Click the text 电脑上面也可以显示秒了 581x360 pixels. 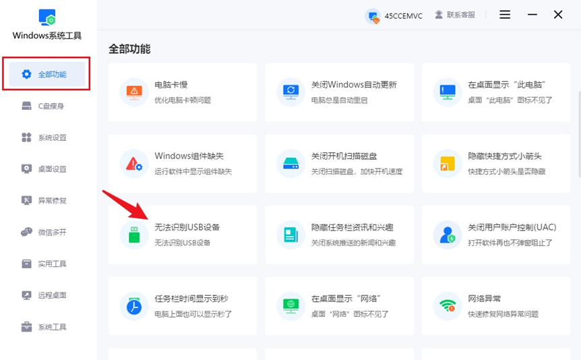tap(193, 314)
